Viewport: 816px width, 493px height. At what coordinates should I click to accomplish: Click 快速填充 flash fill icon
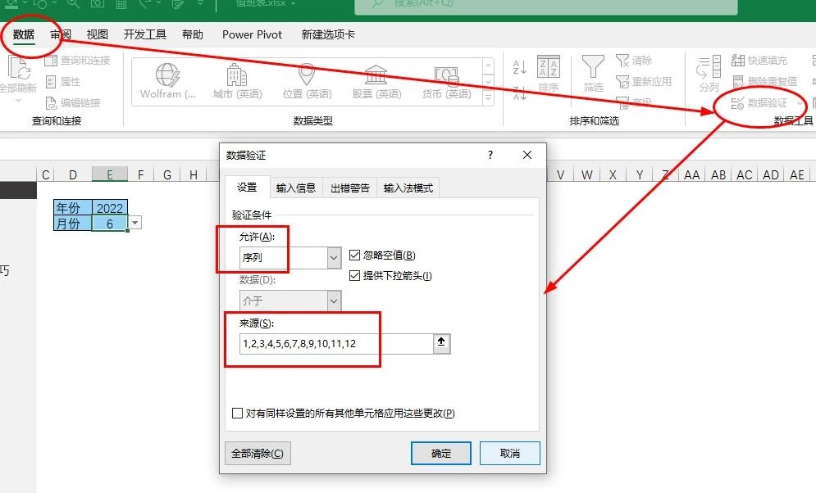coord(759,61)
